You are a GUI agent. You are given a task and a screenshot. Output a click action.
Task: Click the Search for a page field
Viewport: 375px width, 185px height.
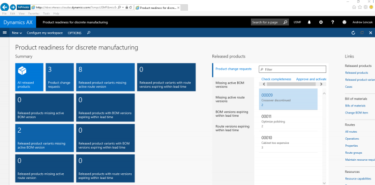coord(267,22)
